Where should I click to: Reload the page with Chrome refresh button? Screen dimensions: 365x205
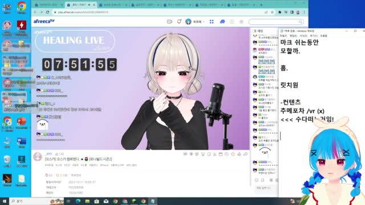(47, 12)
